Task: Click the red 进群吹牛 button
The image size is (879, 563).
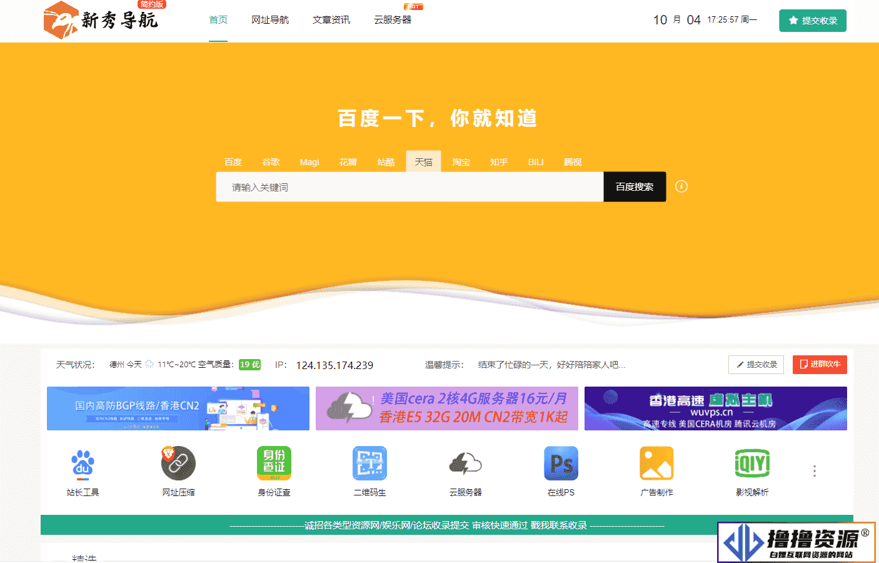Action: pos(820,365)
